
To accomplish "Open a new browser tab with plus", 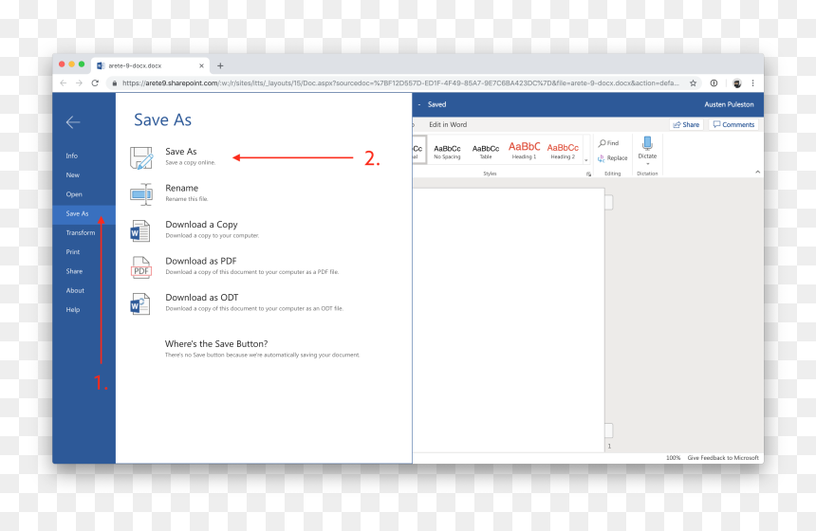I will [x=220, y=65].
